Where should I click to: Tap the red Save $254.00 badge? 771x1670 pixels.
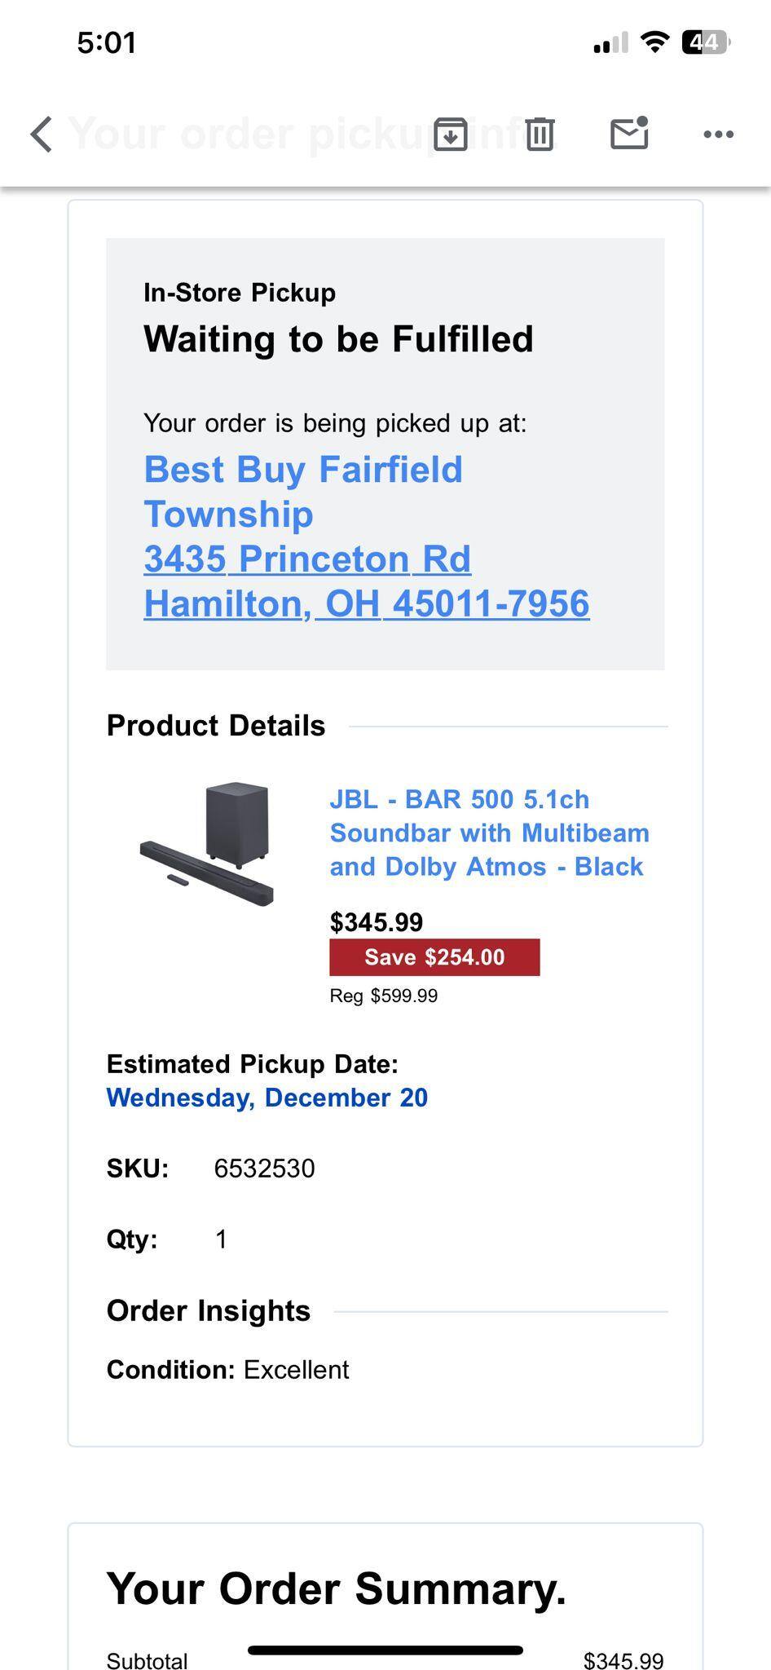pyautogui.click(x=434, y=957)
